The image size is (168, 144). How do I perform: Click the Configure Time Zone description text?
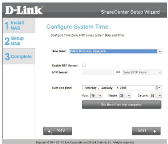point(88,35)
